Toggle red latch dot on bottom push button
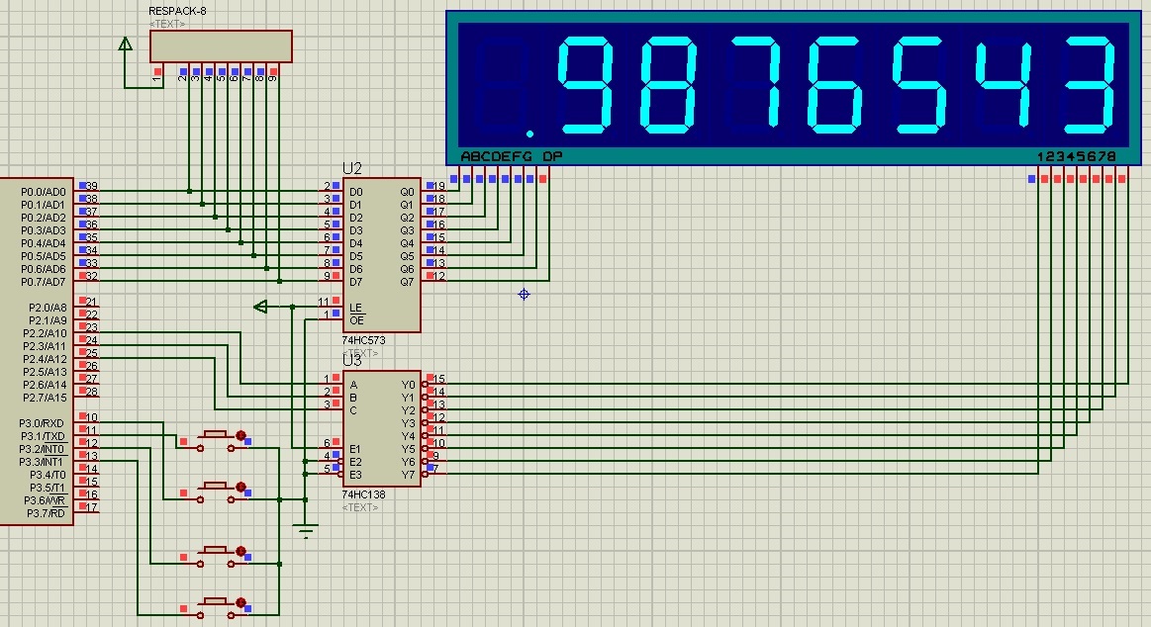The width and height of the screenshot is (1151, 627). pos(240,602)
